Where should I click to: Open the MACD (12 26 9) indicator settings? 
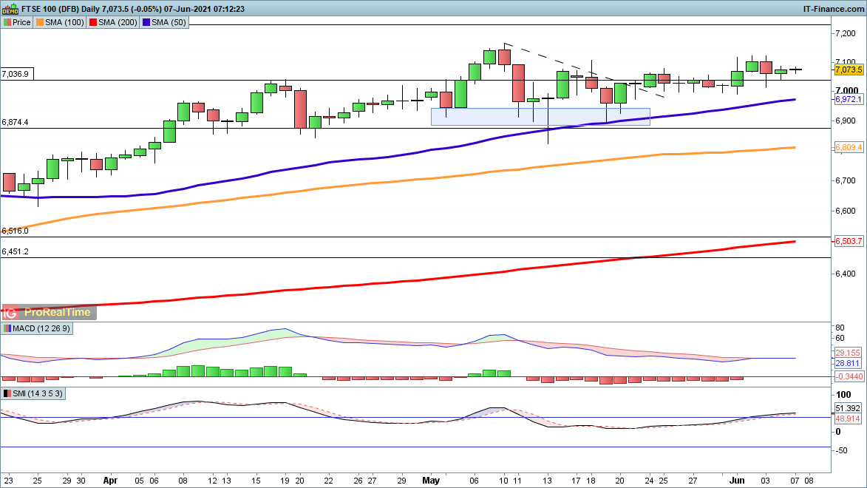point(37,328)
